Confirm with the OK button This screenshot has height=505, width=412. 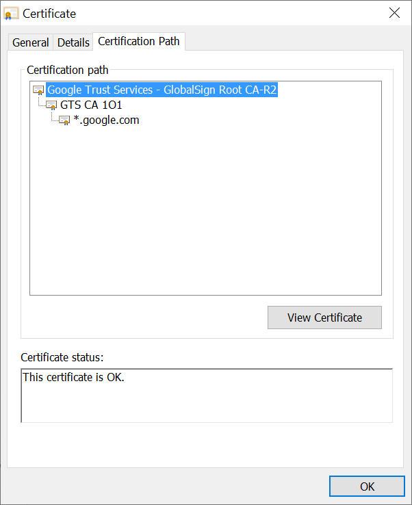point(368,487)
